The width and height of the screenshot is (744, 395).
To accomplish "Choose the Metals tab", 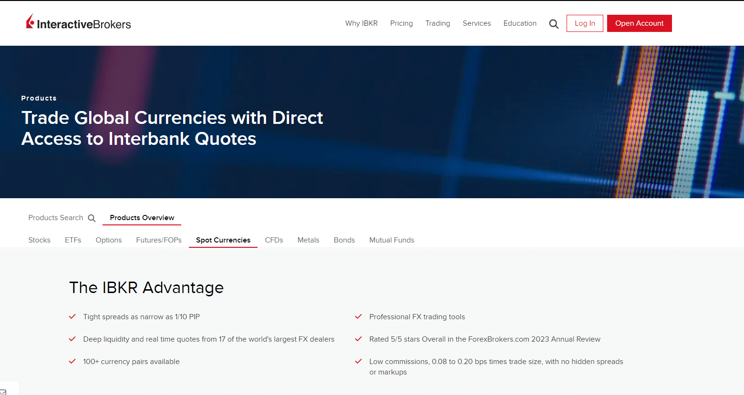I will point(308,240).
